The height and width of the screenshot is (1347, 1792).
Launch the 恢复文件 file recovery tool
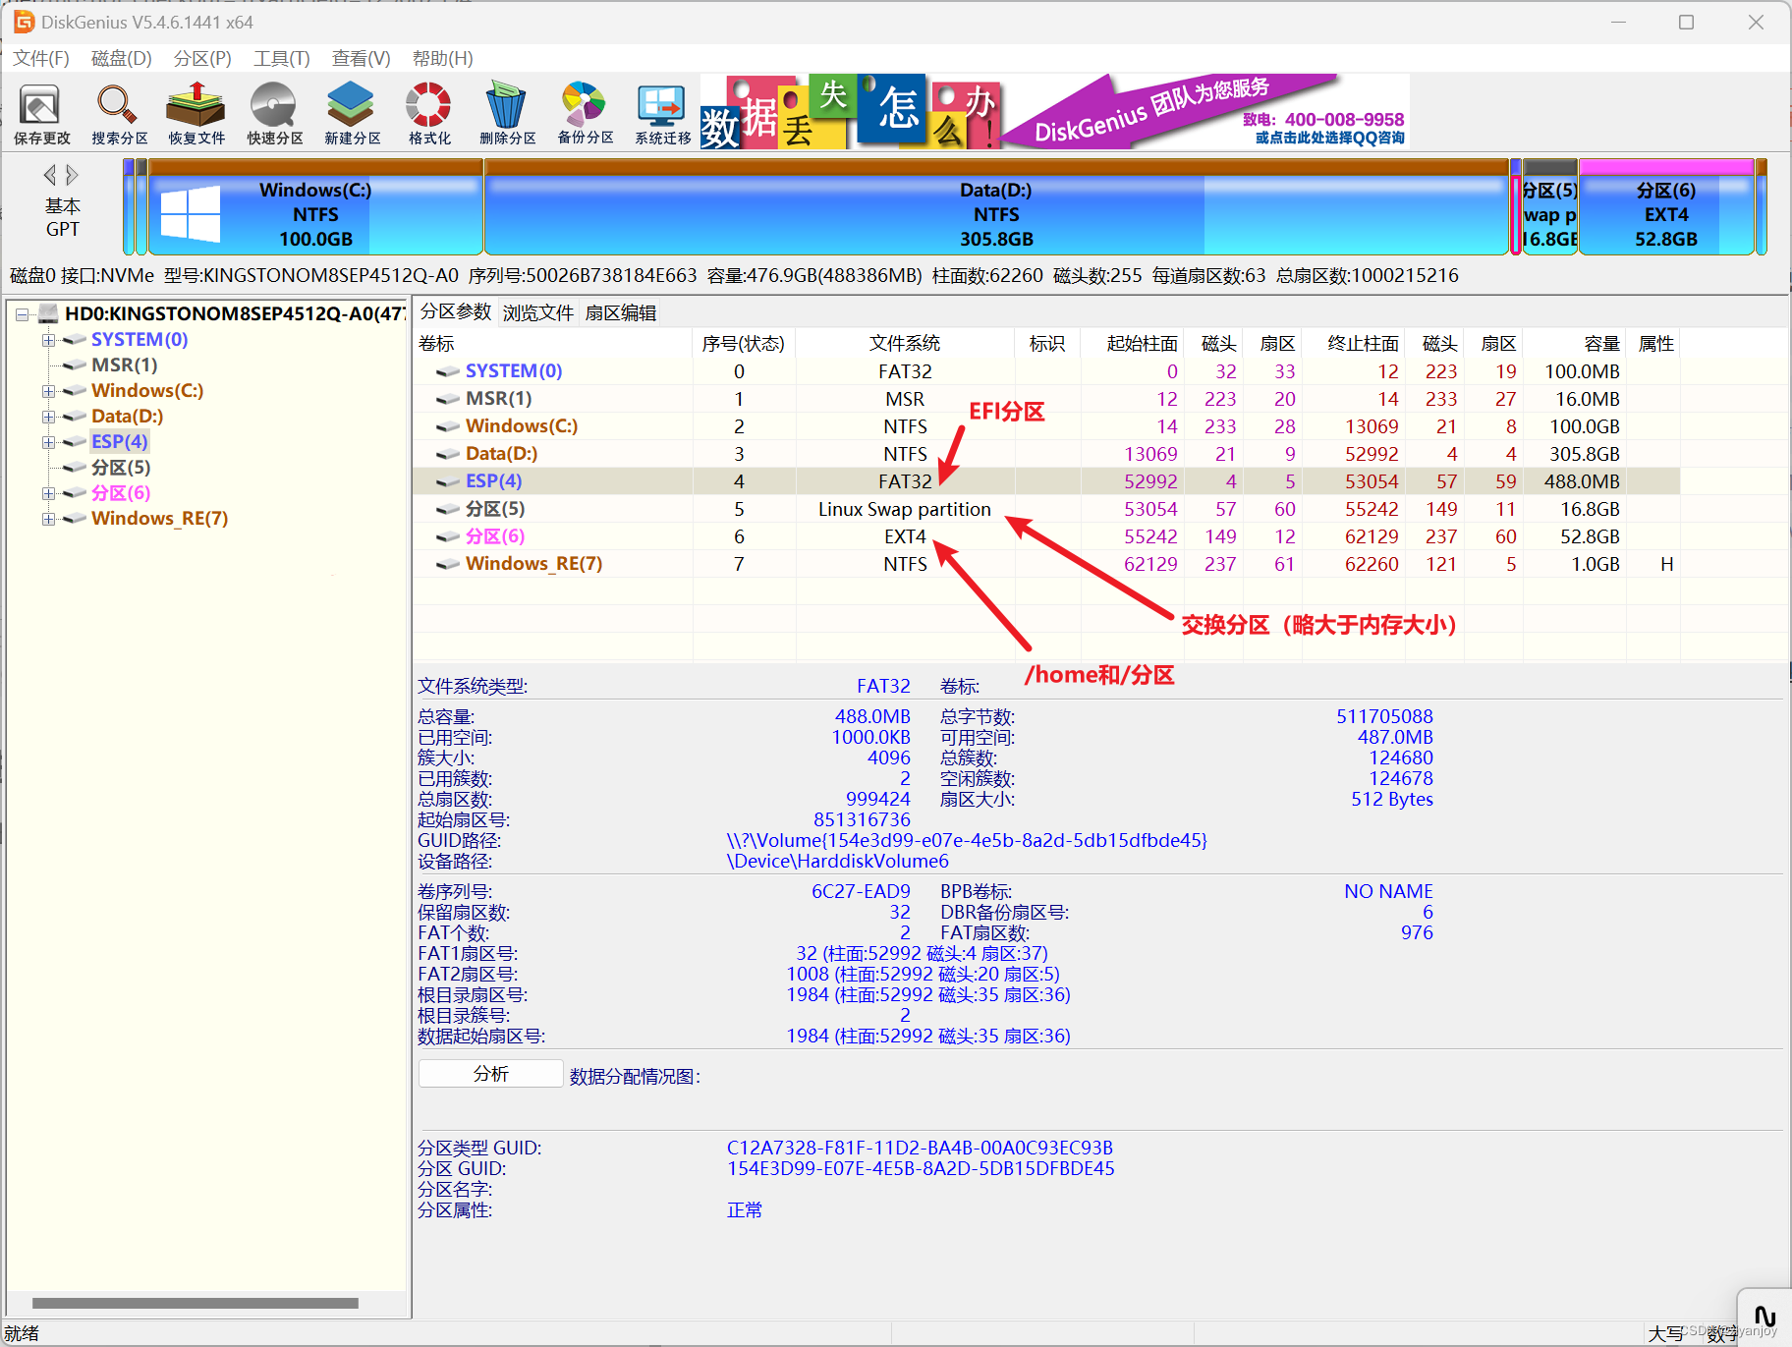pyautogui.click(x=196, y=114)
